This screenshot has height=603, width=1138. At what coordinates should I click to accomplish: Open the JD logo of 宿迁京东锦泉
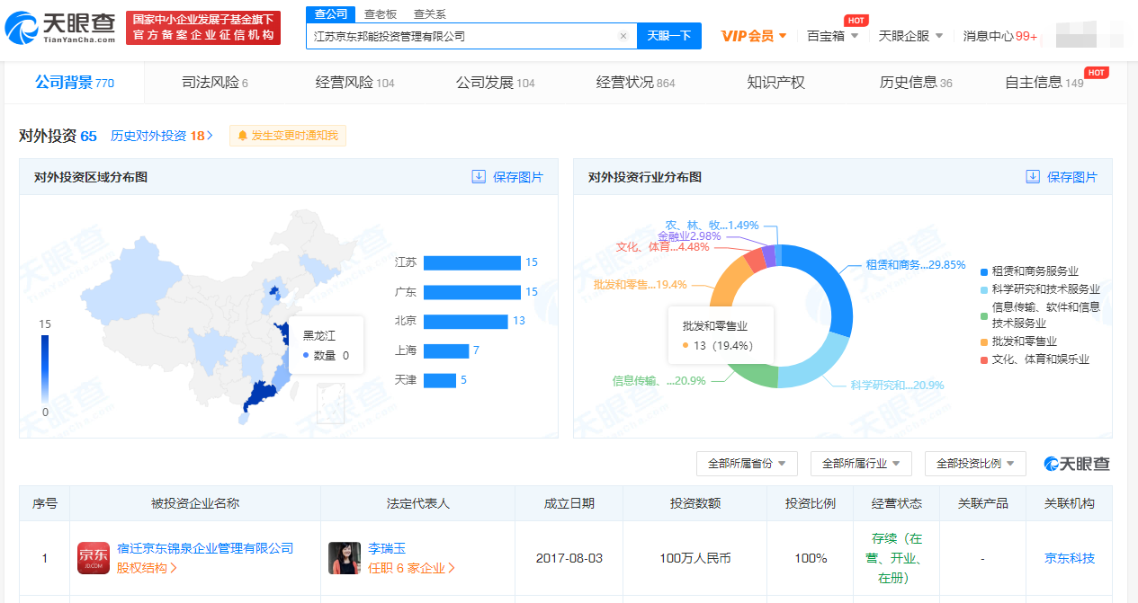coord(93,558)
